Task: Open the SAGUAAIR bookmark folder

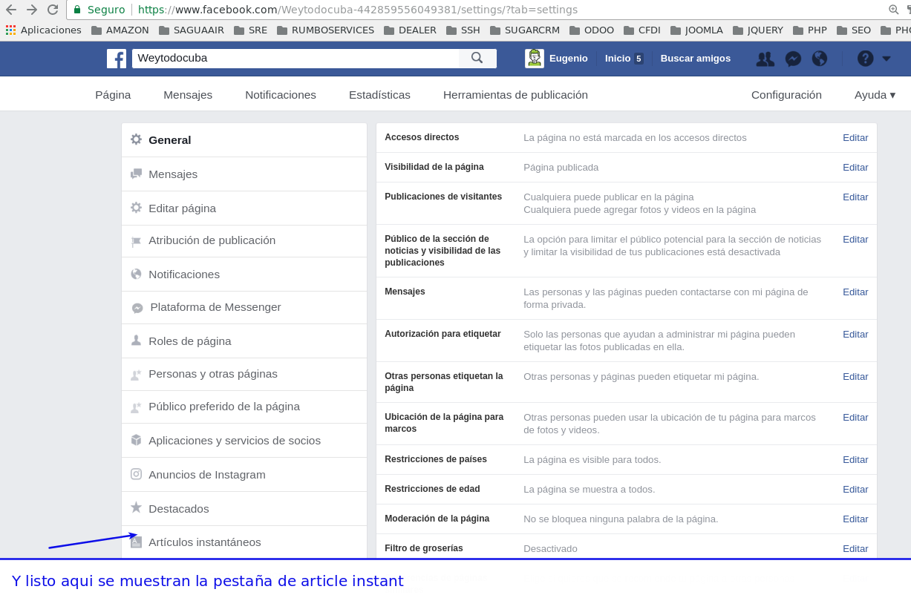Action: 192,30
